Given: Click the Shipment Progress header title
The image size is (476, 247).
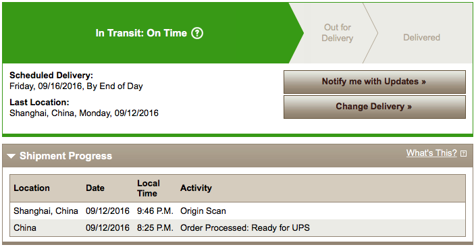Looking at the screenshot, I should coord(66,156).
